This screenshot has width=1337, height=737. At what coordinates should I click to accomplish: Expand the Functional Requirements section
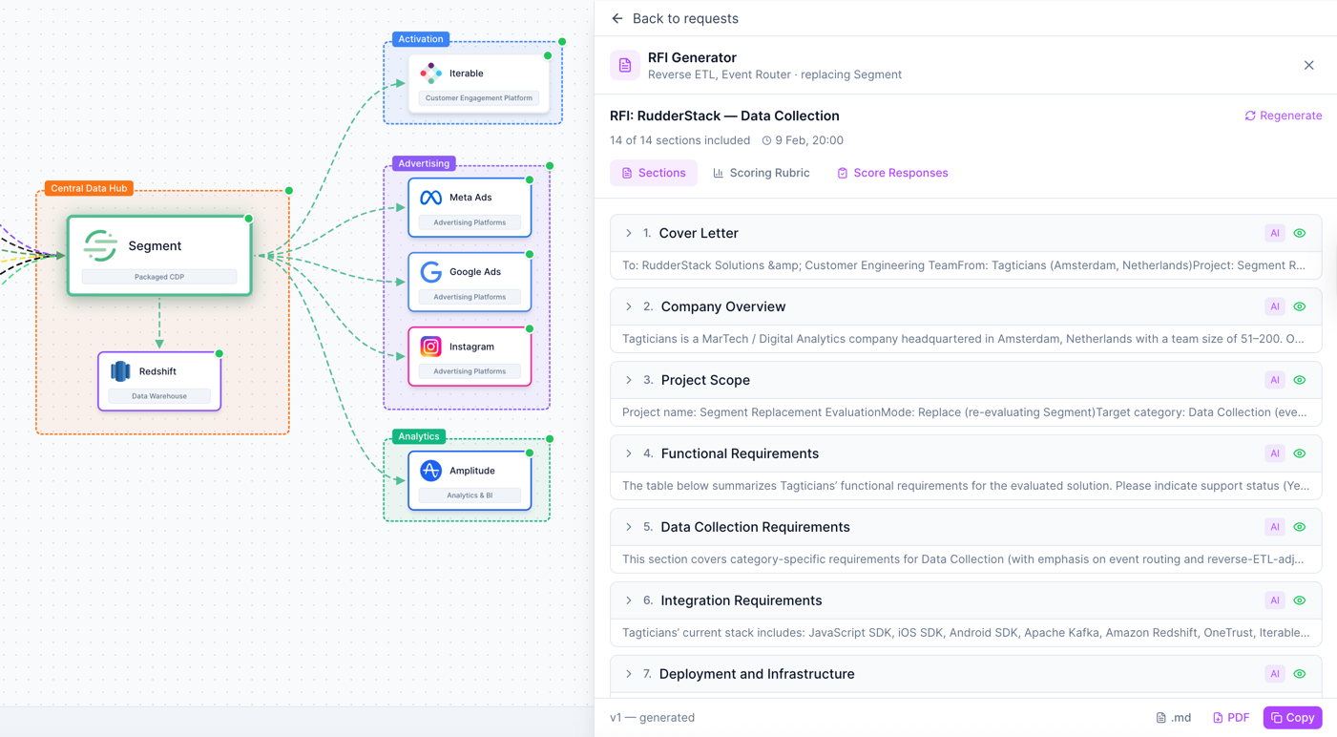click(x=629, y=453)
